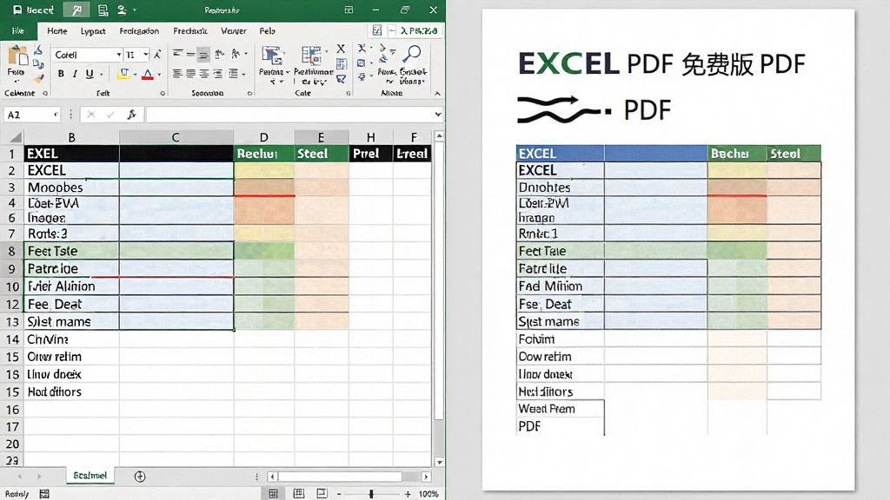
Task: Click the formula bar confirm check icon
Action: 110,115
